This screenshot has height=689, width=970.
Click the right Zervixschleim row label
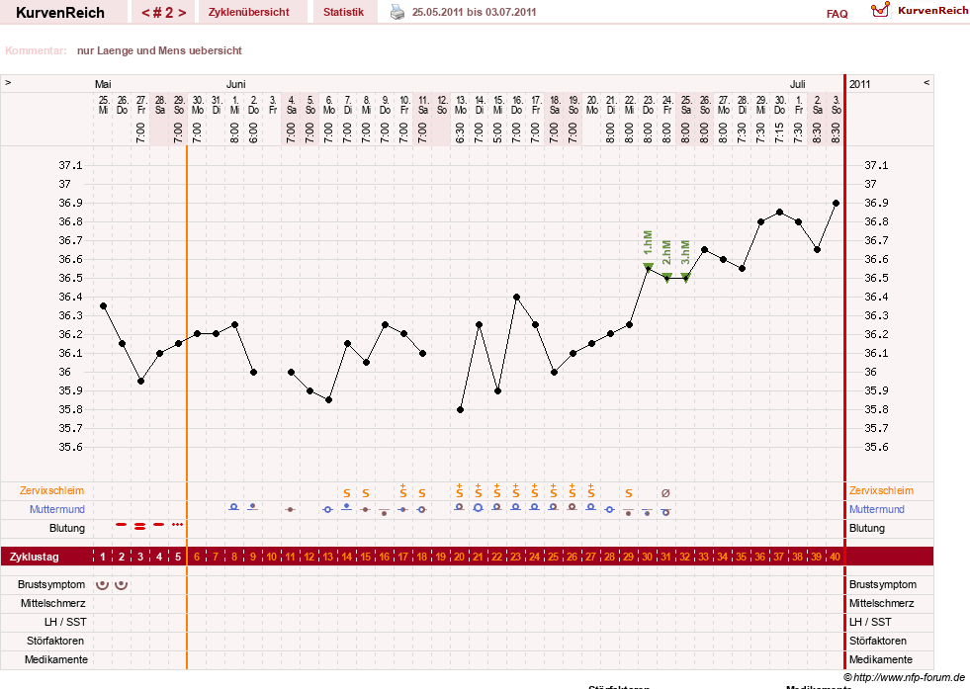click(881, 490)
